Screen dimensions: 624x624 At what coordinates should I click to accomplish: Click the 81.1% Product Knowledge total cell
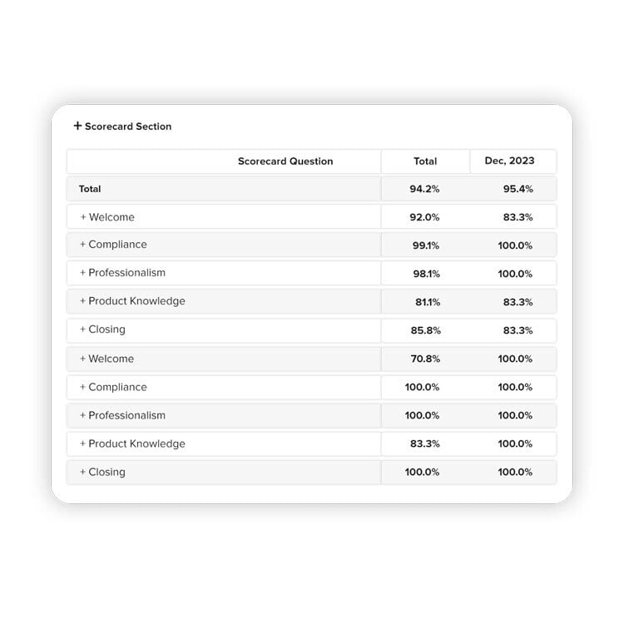(424, 302)
